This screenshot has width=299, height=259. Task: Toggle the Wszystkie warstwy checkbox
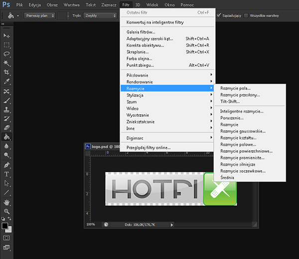click(246, 15)
